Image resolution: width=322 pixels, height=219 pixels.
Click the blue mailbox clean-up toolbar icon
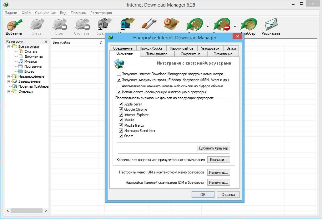127,25
